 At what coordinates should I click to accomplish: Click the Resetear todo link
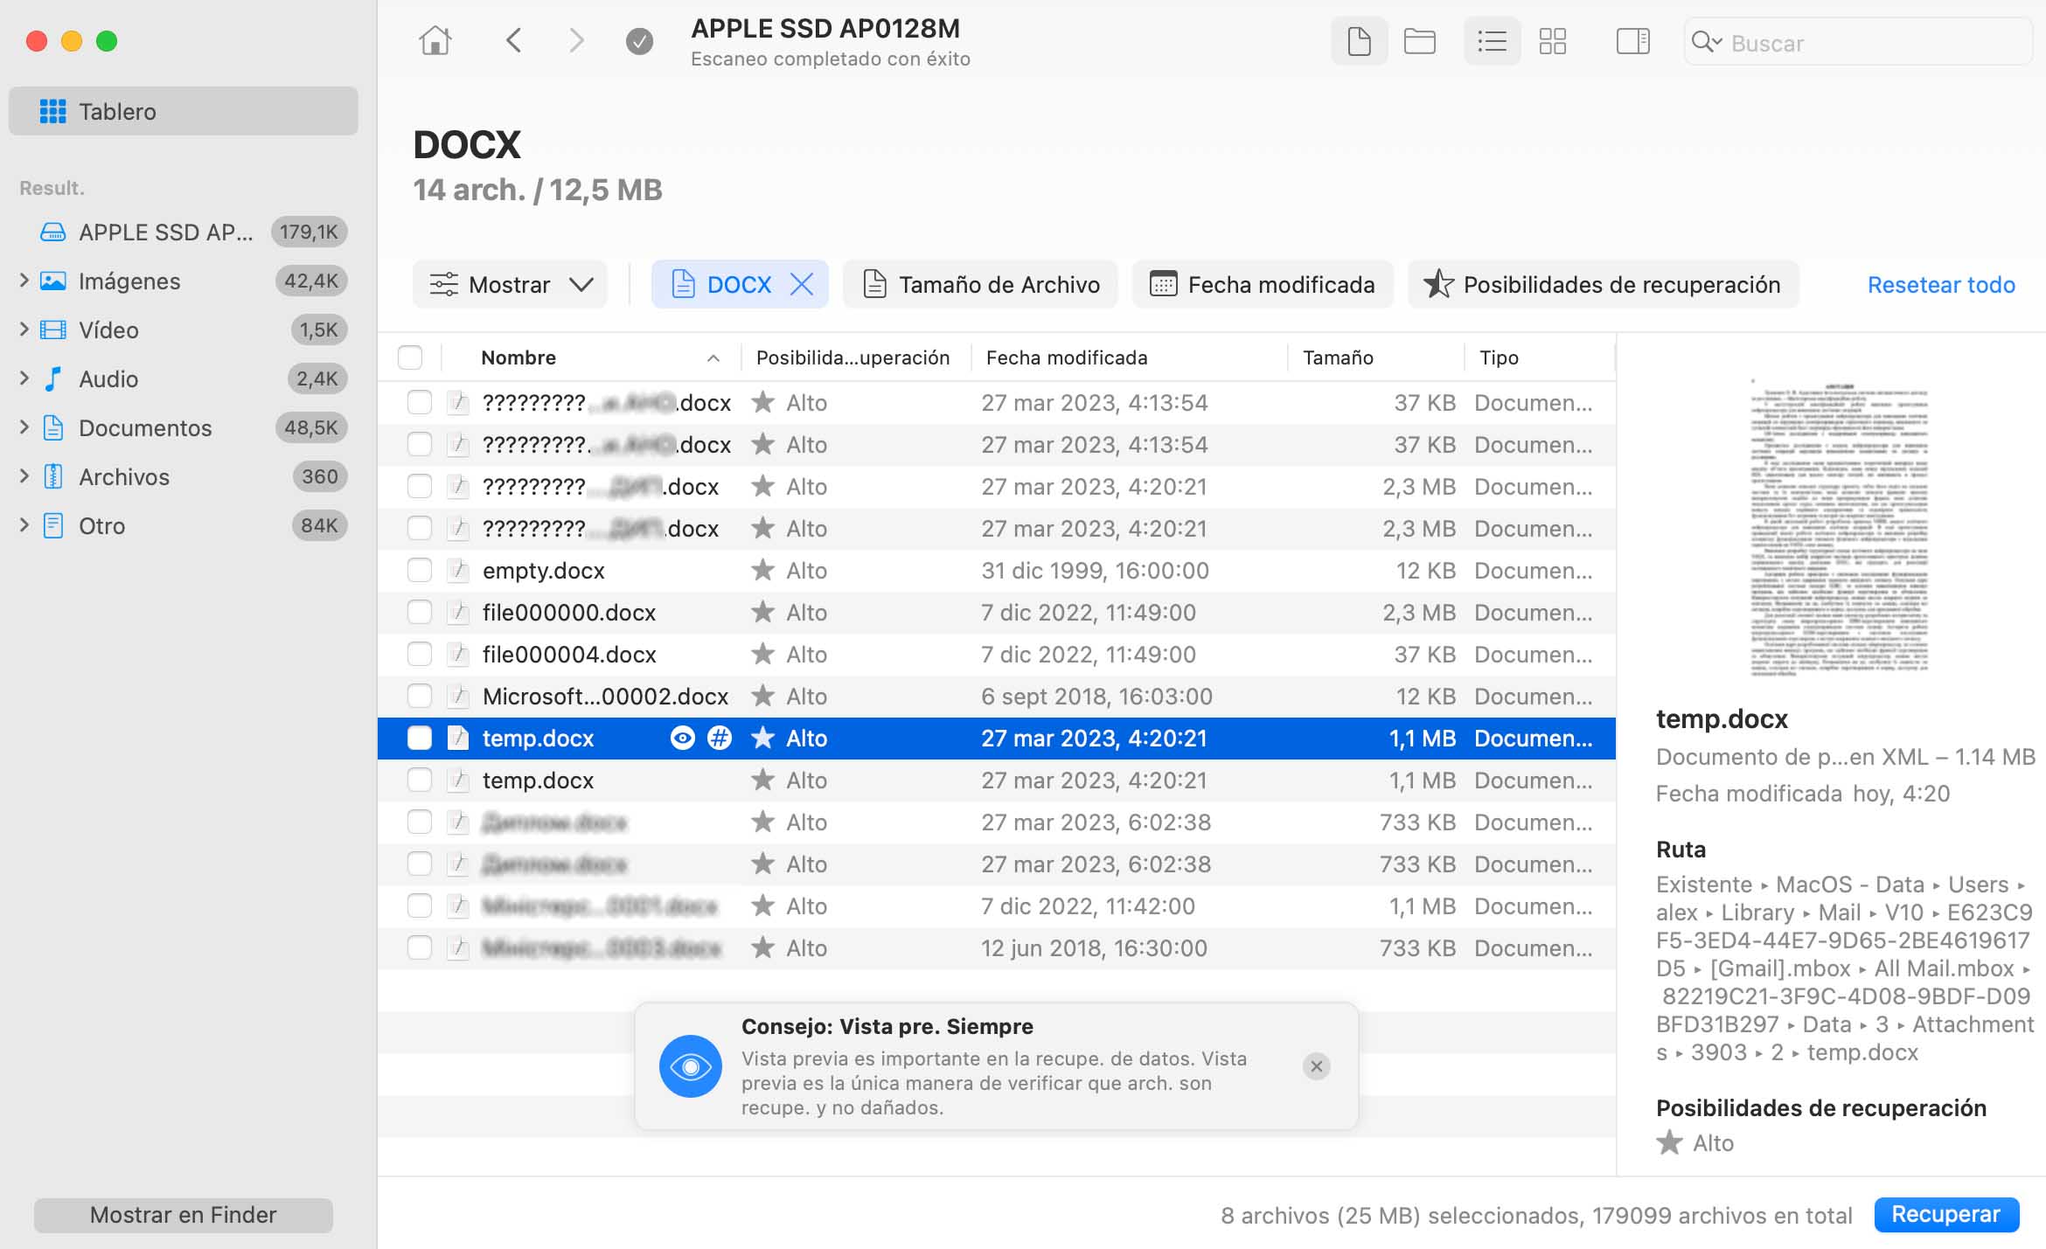[x=1940, y=285]
